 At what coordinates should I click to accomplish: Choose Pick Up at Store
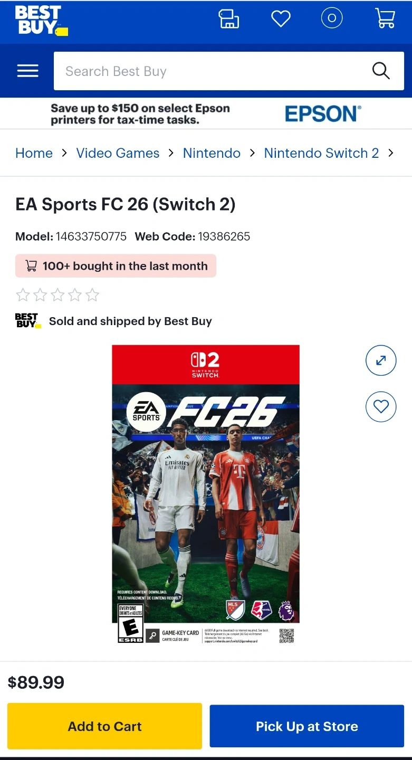(x=307, y=726)
